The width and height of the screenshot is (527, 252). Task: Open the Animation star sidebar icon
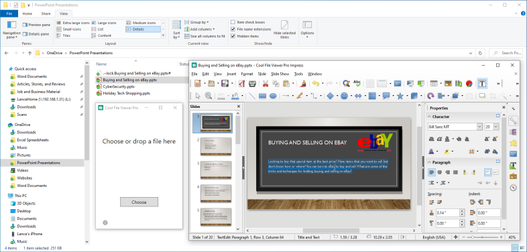513,143
